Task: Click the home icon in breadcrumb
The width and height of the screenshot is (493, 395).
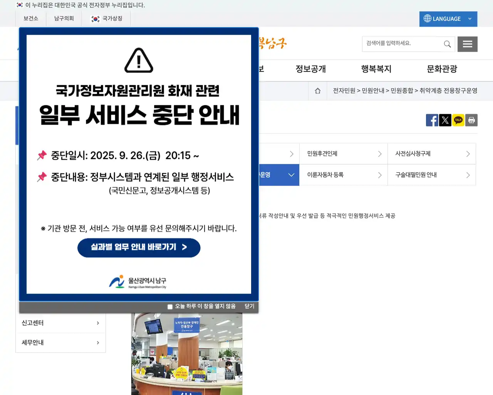Action: click(x=318, y=91)
